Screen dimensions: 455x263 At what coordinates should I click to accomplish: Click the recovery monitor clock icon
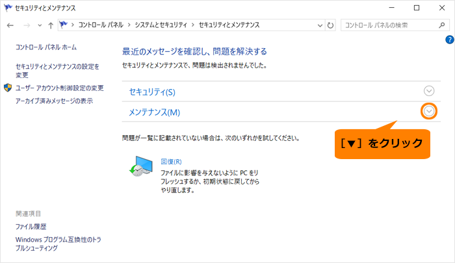tap(141, 166)
